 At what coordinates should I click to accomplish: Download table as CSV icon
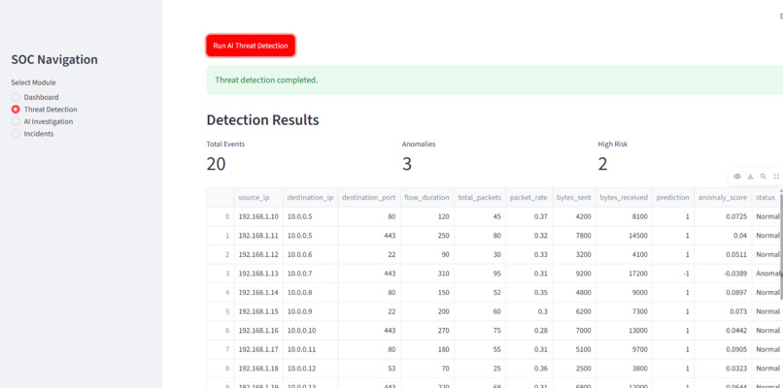point(750,176)
